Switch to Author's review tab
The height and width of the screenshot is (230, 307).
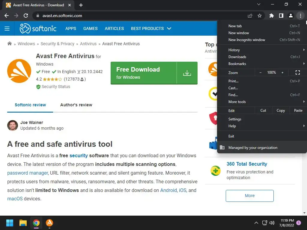[76, 105]
